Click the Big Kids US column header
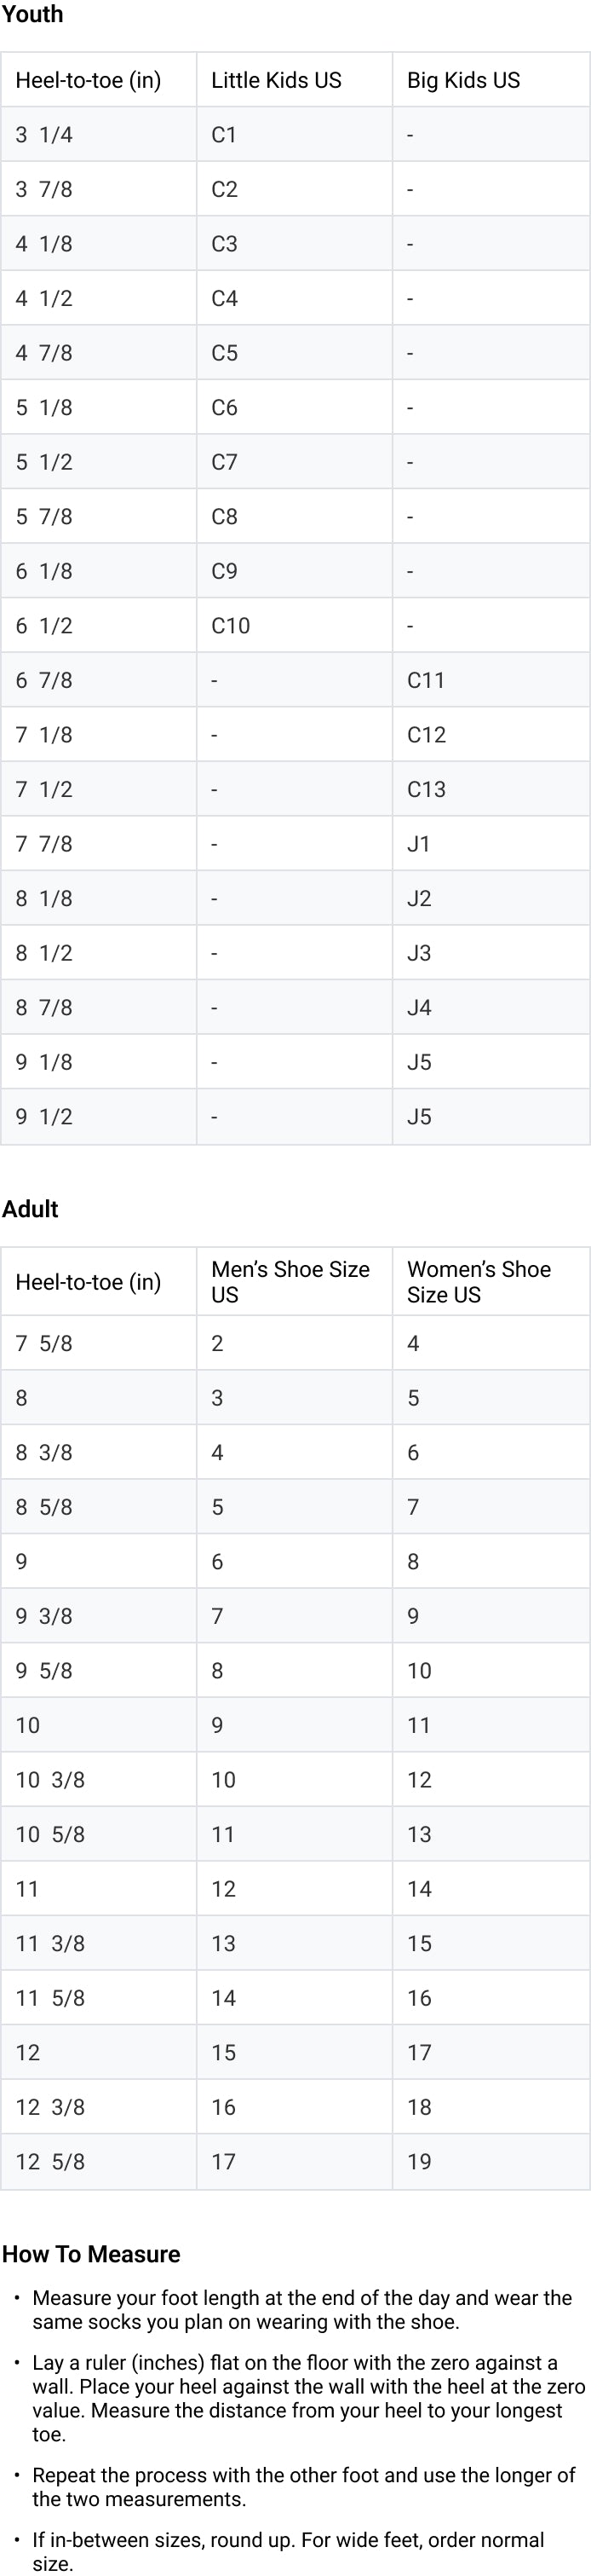This screenshot has width=591, height=2576. click(x=463, y=80)
